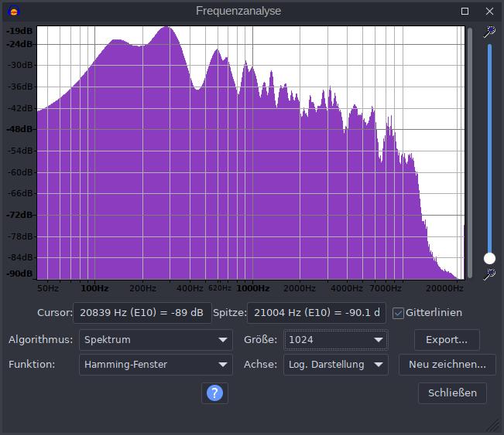Click the -48dB axis label
504x435 pixels.
[19, 129]
